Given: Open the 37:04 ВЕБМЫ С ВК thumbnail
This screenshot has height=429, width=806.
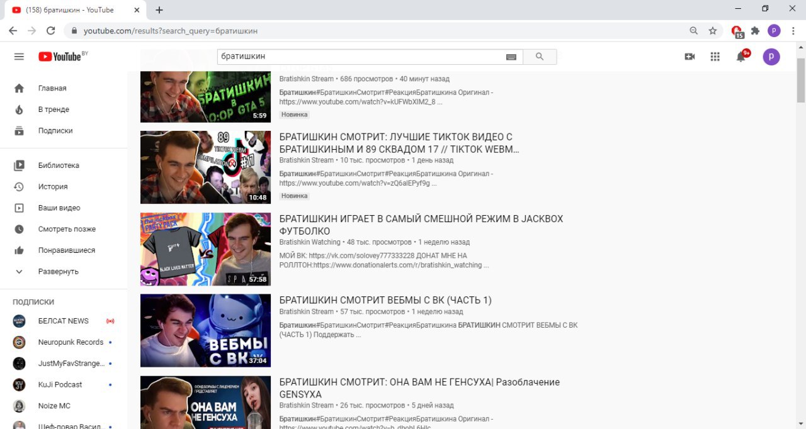Looking at the screenshot, I should [205, 331].
